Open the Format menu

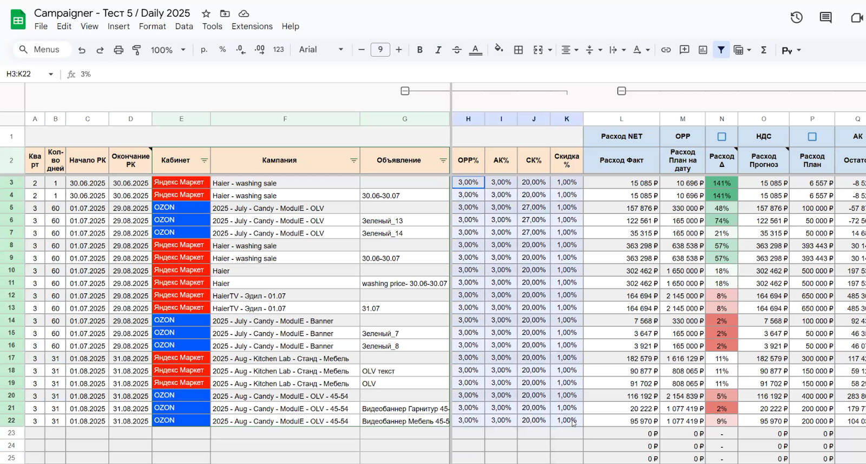[x=152, y=26]
